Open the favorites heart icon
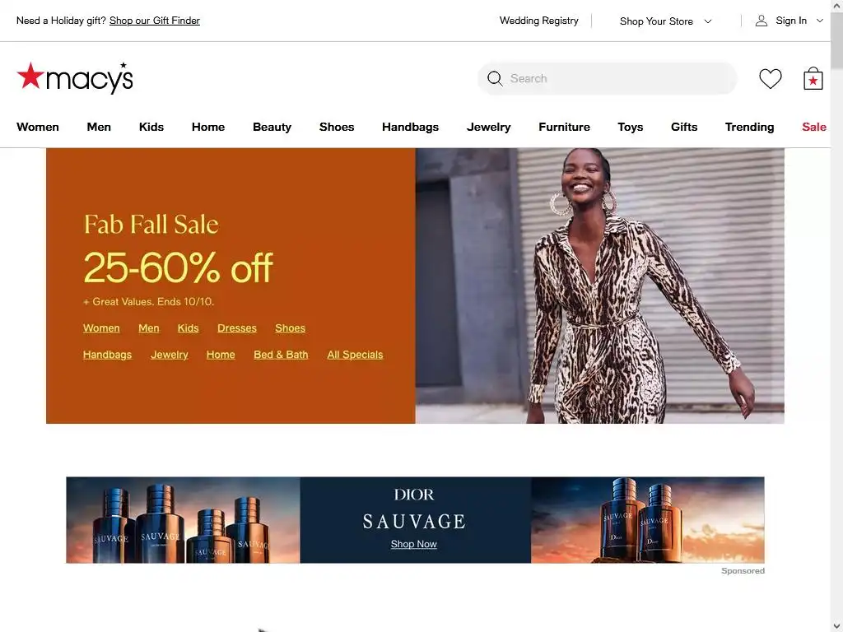 [x=770, y=79]
